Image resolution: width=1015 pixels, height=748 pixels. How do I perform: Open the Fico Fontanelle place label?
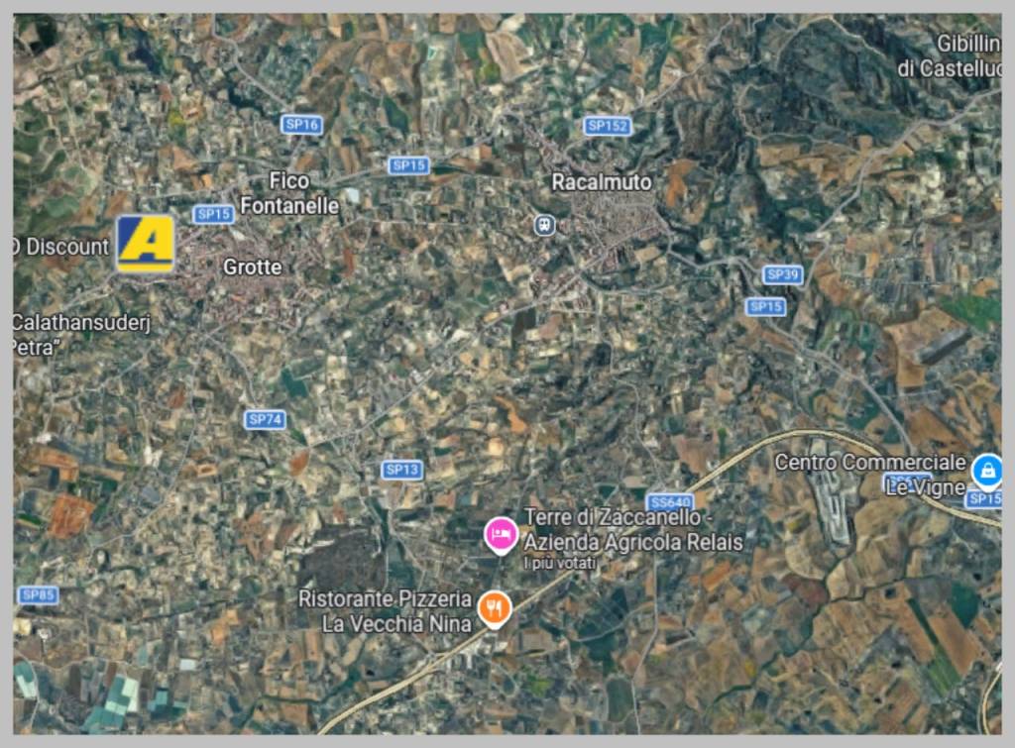(289, 193)
